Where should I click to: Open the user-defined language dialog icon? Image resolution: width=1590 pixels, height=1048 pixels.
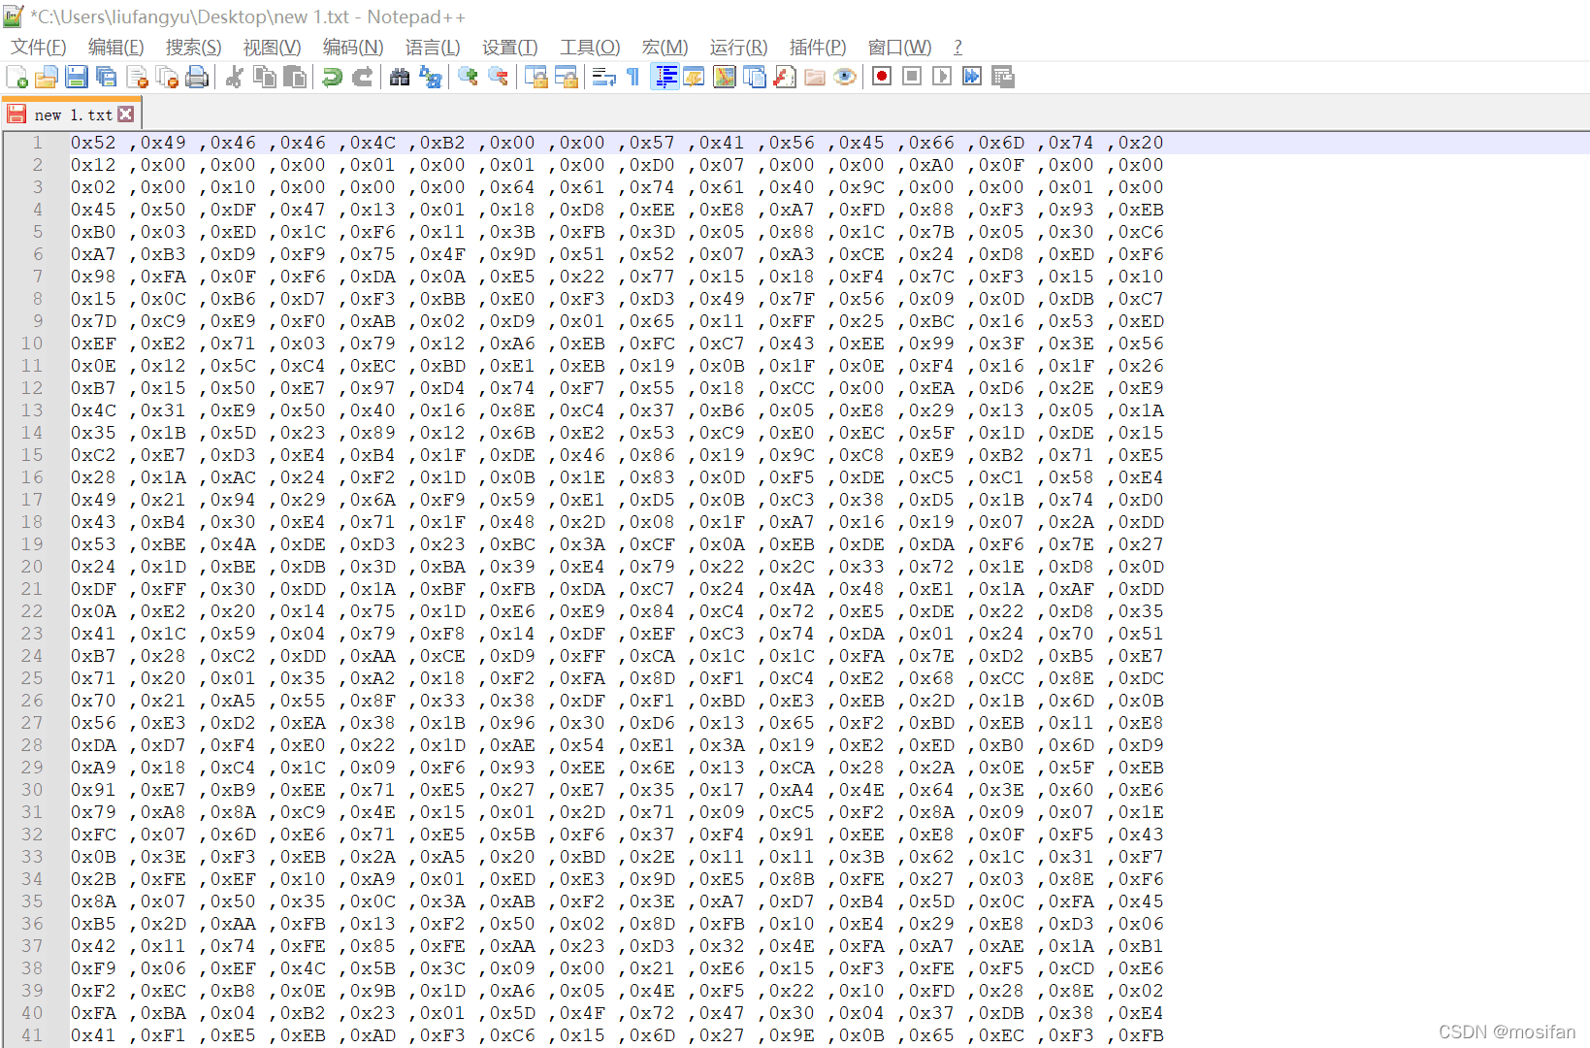click(694, 77)
